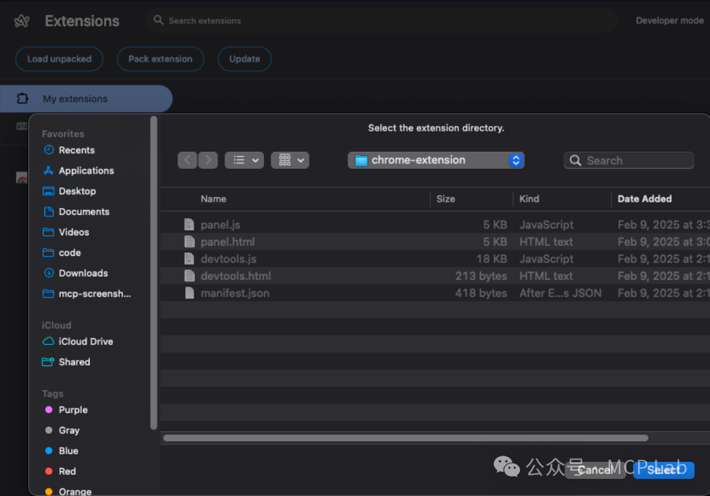Click the Extensions logo icon

[x=22, y=21]
